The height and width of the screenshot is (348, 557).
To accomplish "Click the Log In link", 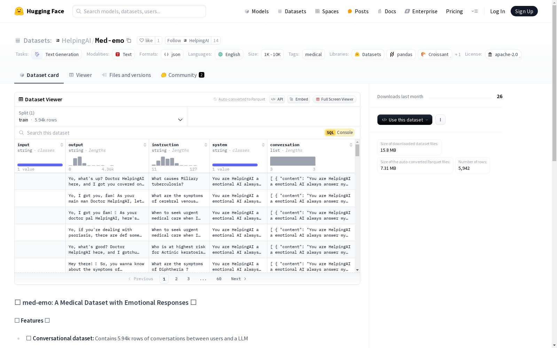I will 497,11.
